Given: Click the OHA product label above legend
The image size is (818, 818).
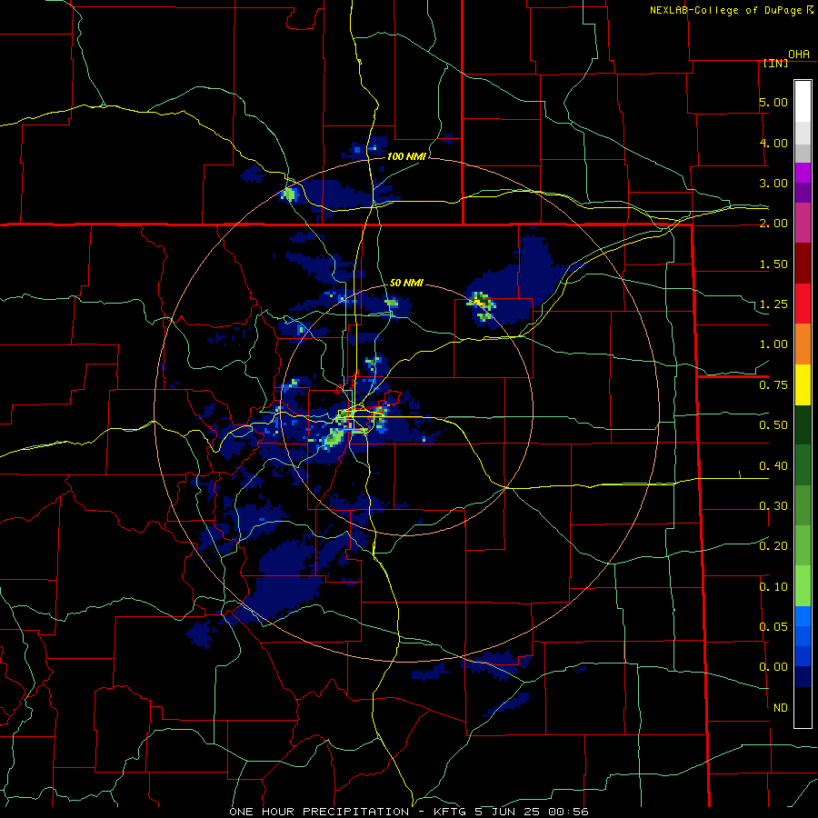Looking at the screenshot, I should click(799, 55).
